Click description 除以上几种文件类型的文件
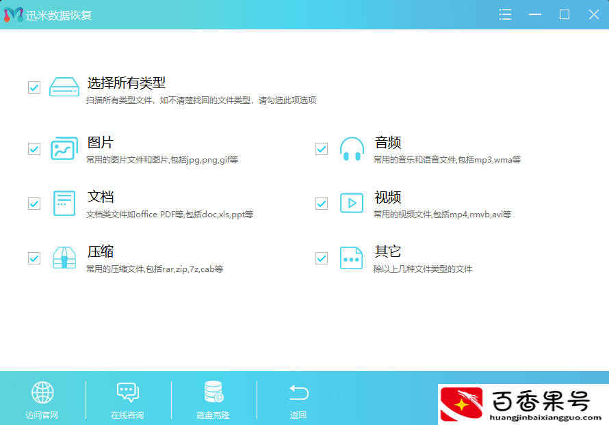Viewport: 609px width, 425px height. click(423, 269)
